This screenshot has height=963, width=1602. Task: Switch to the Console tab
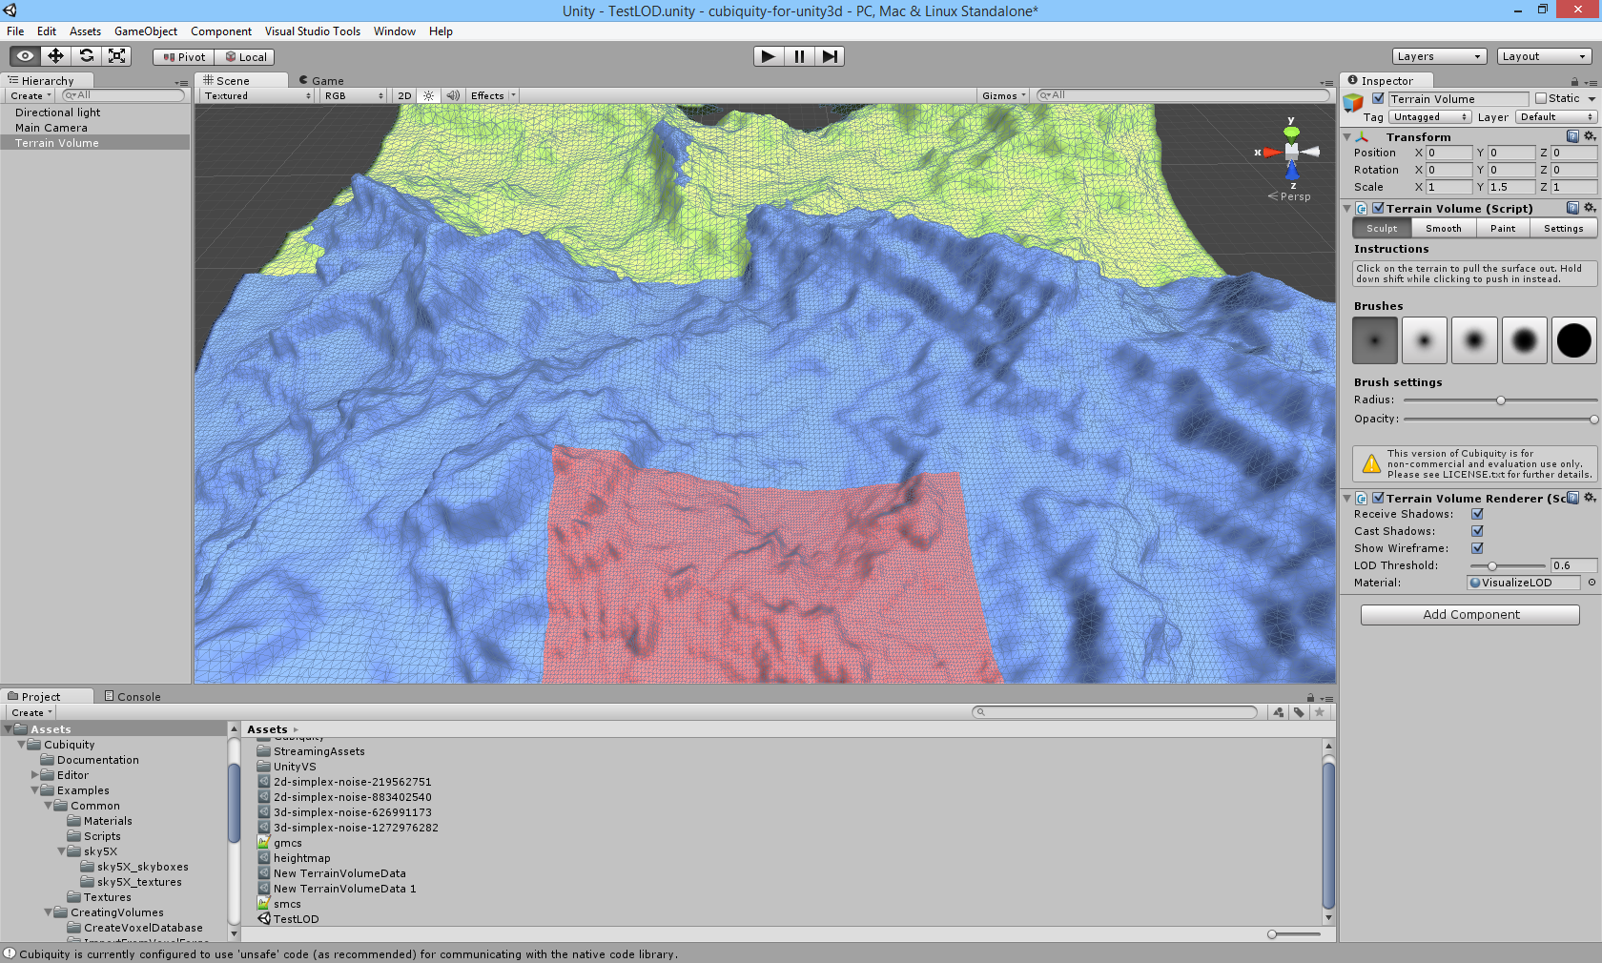(x=133, y=696)
